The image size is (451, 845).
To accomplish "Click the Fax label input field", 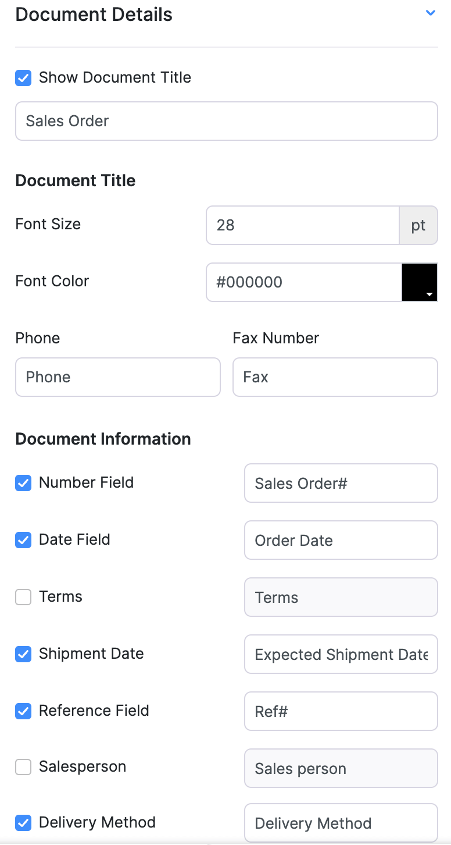I will click(x=335, y=377).
